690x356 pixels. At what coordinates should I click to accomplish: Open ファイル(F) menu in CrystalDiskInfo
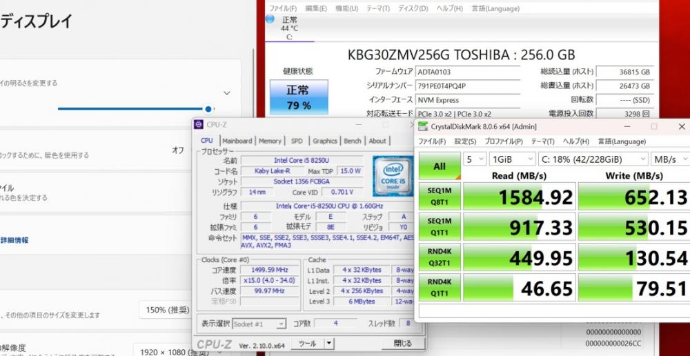click(x=282, y=8)
